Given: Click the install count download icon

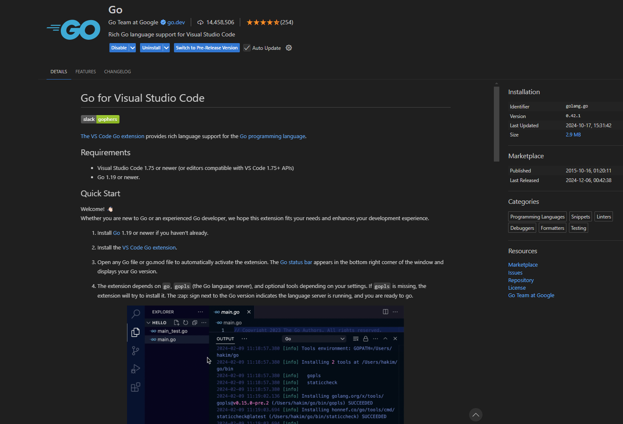Looking at the screenshot, I should [200, 22].
